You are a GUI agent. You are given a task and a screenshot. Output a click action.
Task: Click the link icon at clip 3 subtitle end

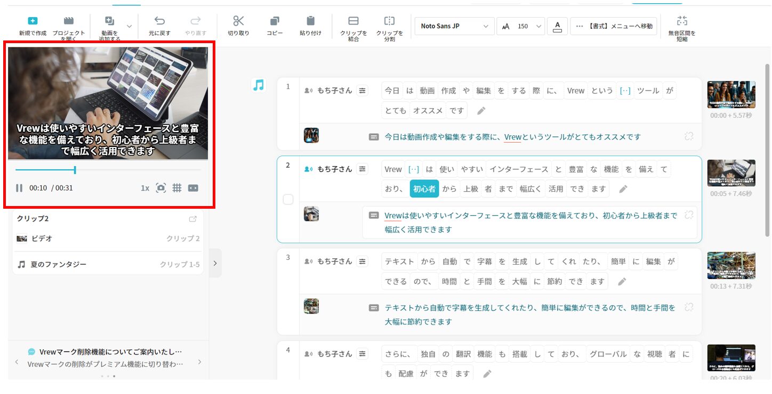(689, 307)
